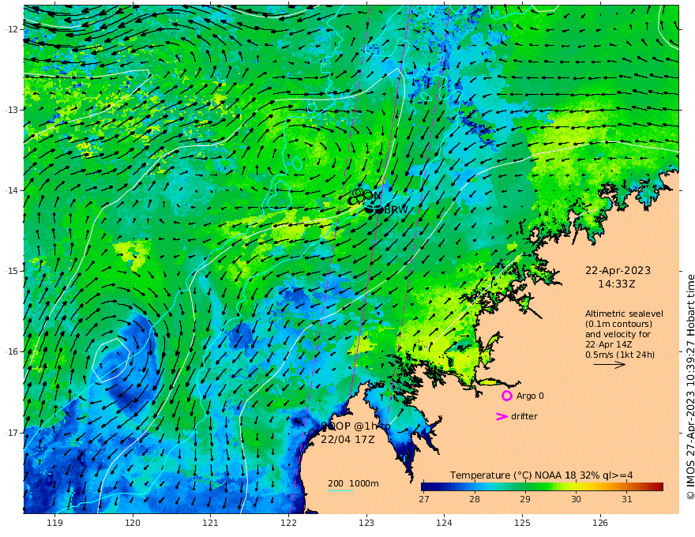695x537 pixels.
Task: Click the '200 1000m' depth legend text
Action: 353,483
